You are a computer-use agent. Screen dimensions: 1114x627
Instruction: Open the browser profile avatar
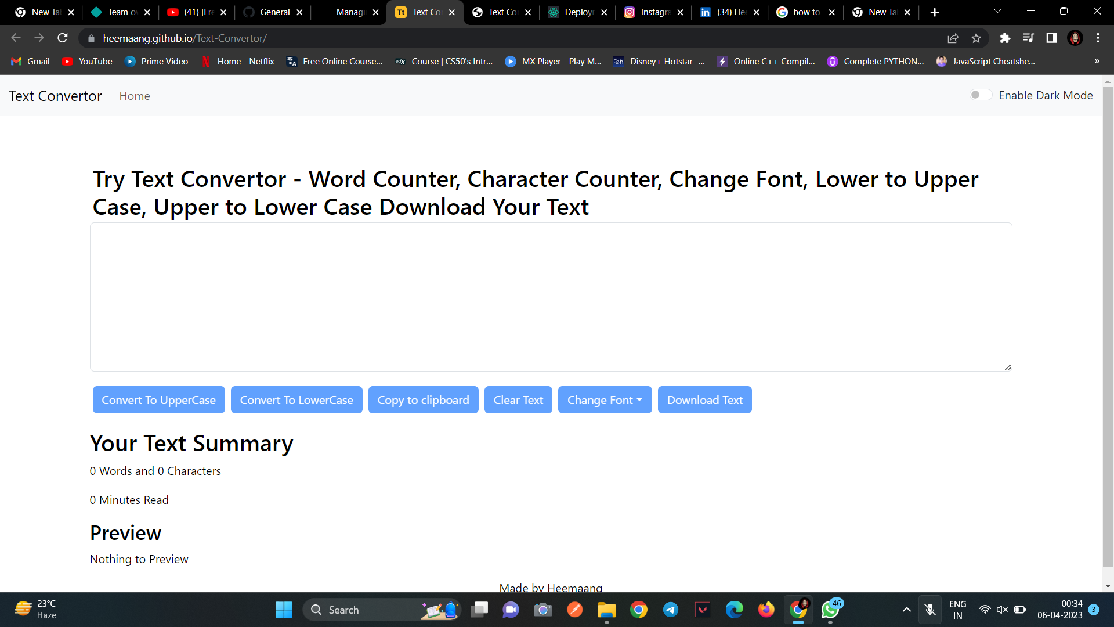(x=1075, y=38)
